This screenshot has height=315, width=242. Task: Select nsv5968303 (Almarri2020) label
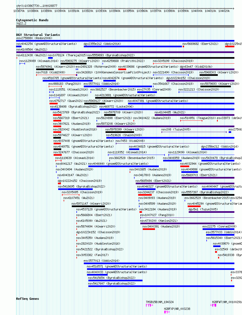pos(219,72)
